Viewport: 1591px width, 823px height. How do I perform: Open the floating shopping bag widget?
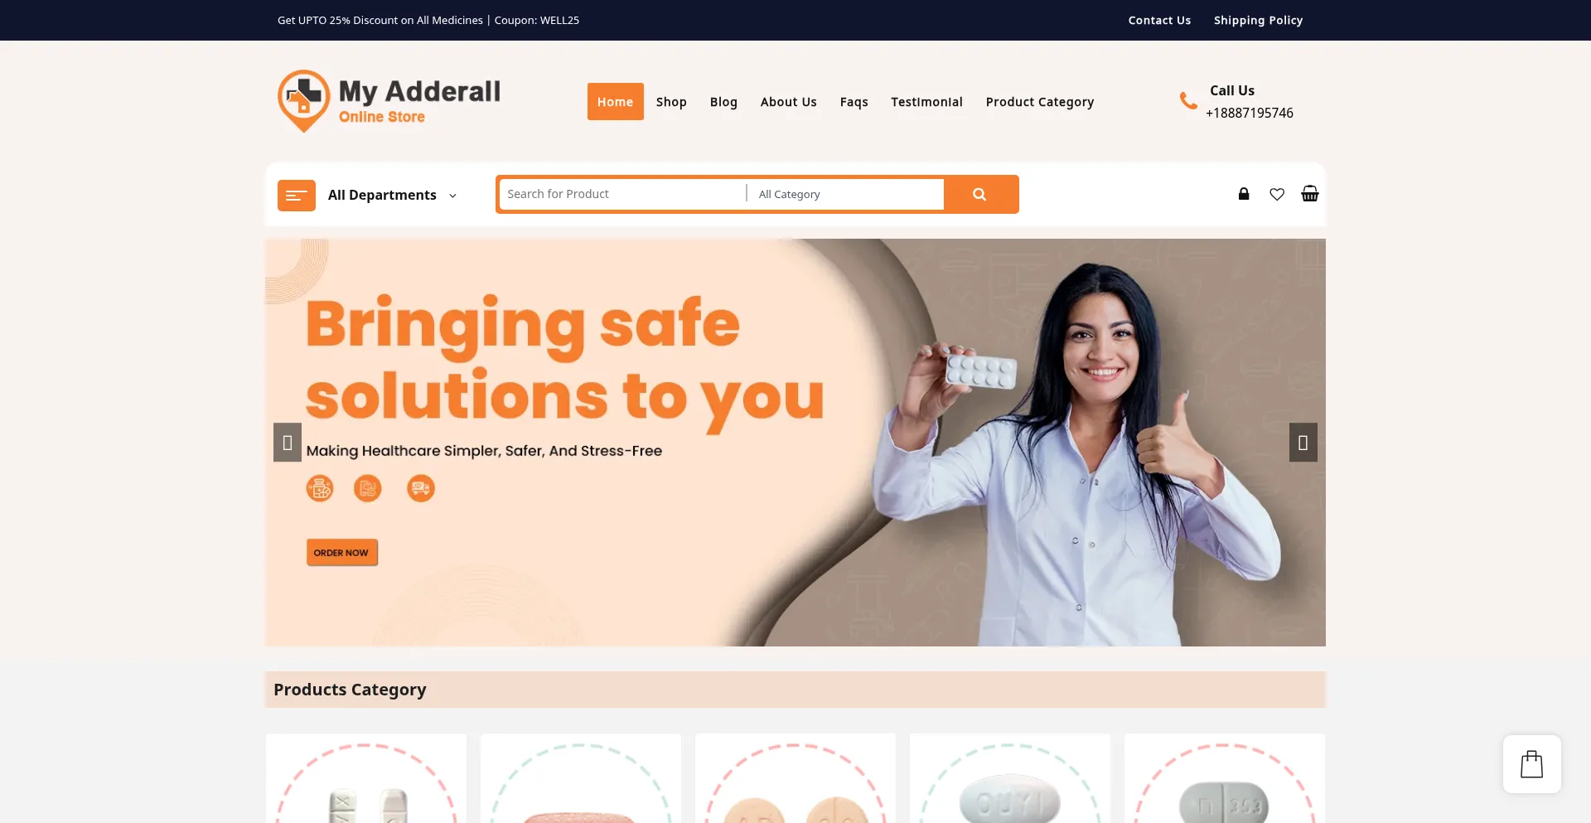point(1532,764)
